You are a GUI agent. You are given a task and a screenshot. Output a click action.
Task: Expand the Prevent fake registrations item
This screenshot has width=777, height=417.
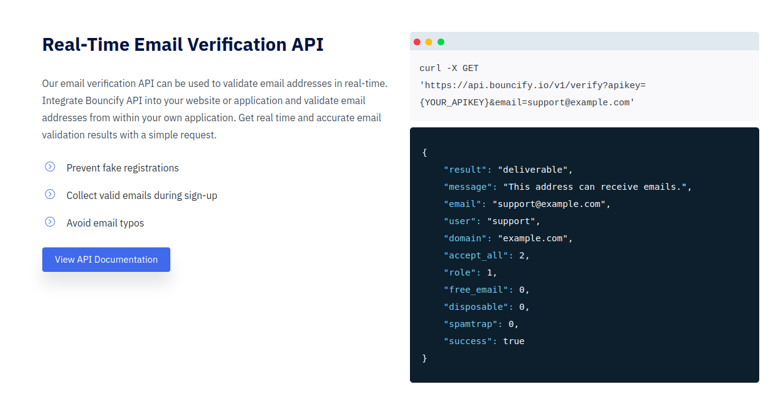pos(123,167)
